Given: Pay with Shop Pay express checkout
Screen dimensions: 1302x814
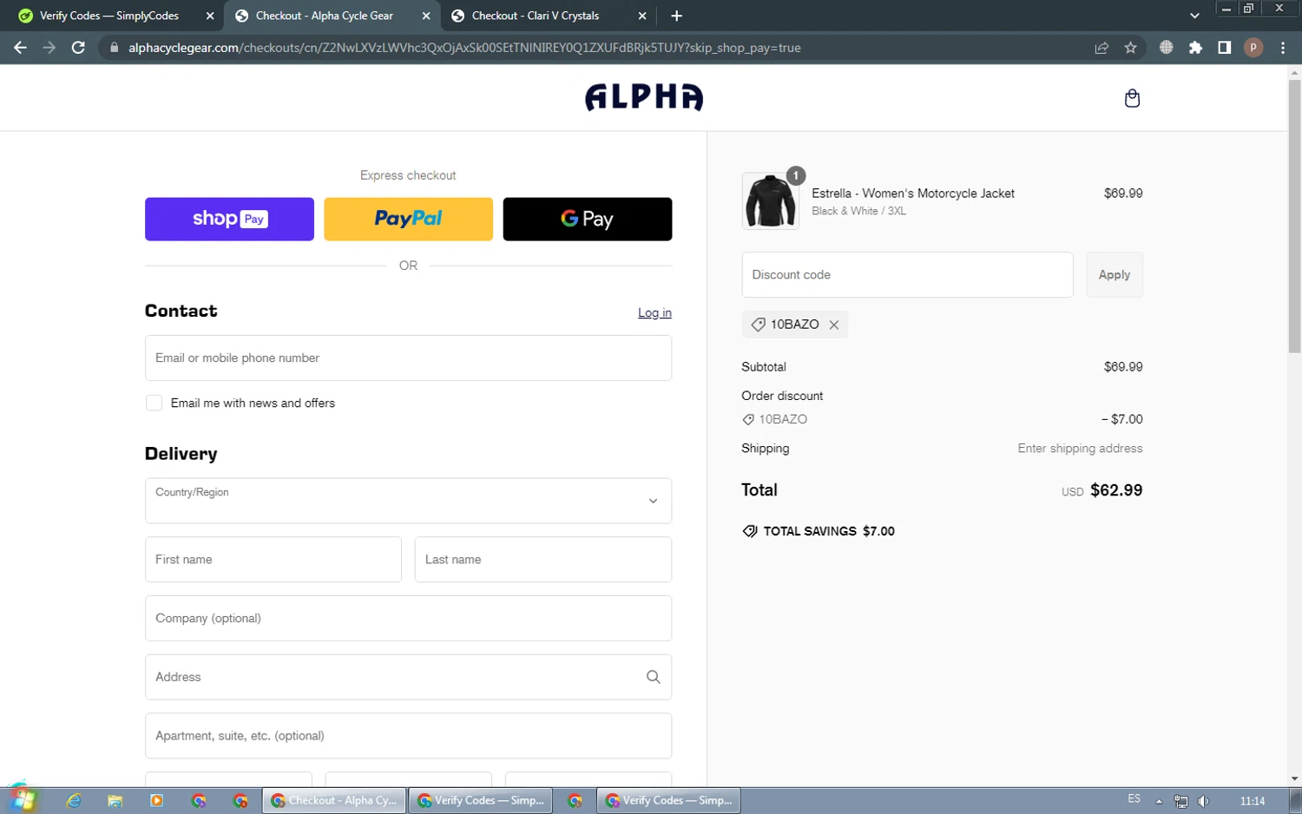Looking at the screenshot, I should click(x=229, y=219).
